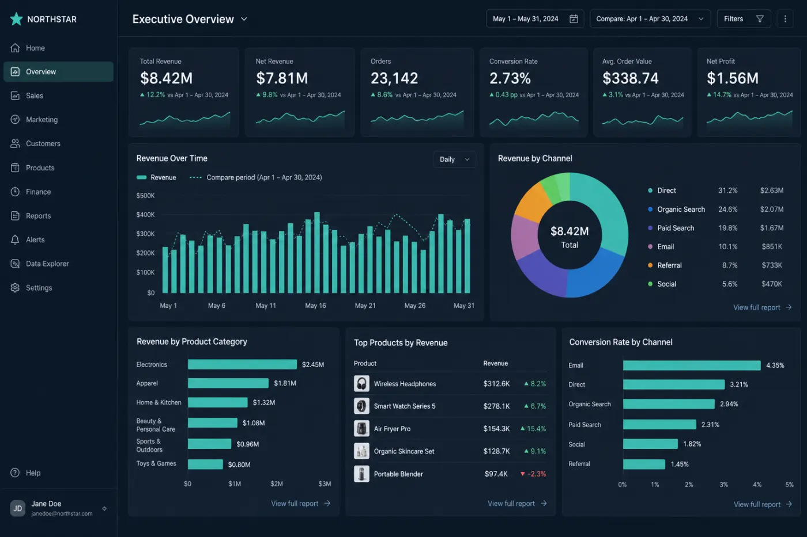Click the Wireless Headphones product thumbnail
Image resolution: width=807 pixels, height=537 pixels.
point(361,383)
